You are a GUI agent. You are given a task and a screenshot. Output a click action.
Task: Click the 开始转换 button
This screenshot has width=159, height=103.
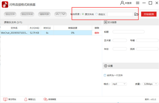[149, 14]
